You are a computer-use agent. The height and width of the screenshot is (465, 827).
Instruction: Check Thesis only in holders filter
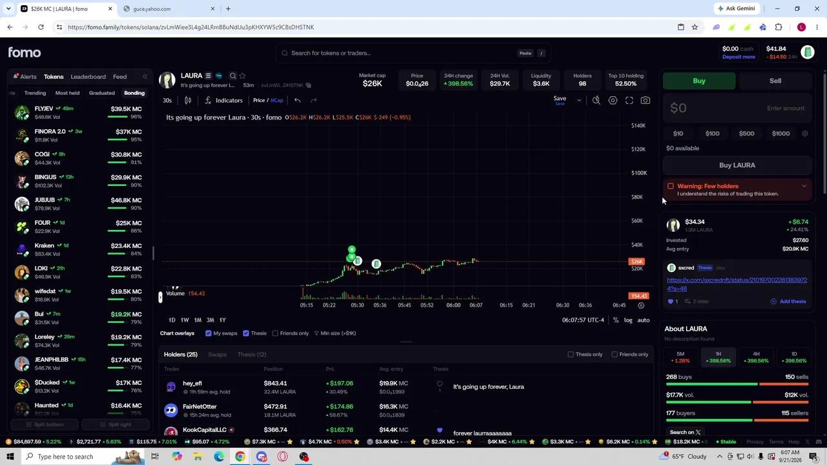(x=571, y=355)
